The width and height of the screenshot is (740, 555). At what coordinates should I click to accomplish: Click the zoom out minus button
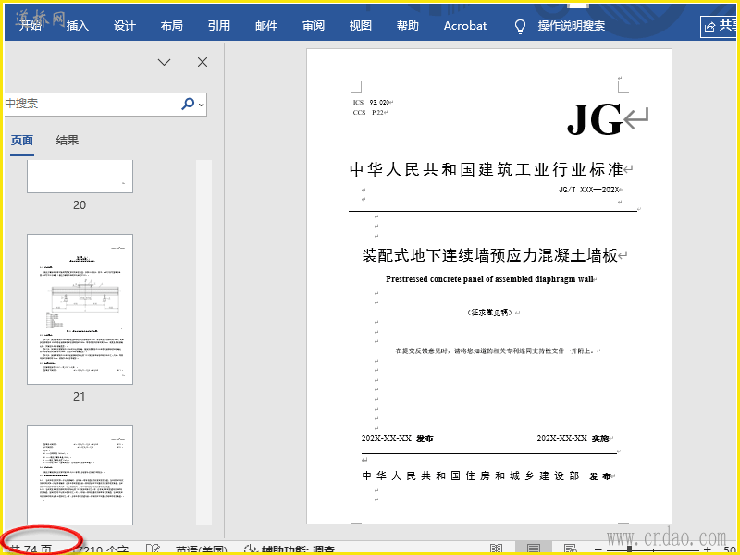coord(599,549)
